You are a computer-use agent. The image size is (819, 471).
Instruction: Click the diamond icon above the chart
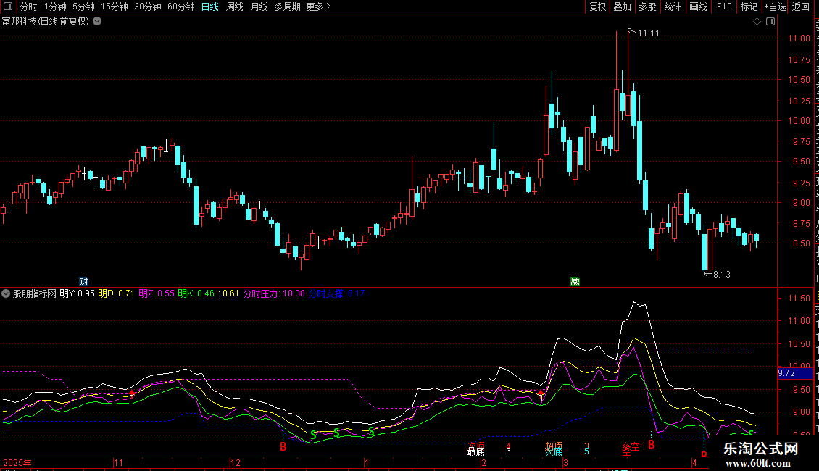click(757, 22)
